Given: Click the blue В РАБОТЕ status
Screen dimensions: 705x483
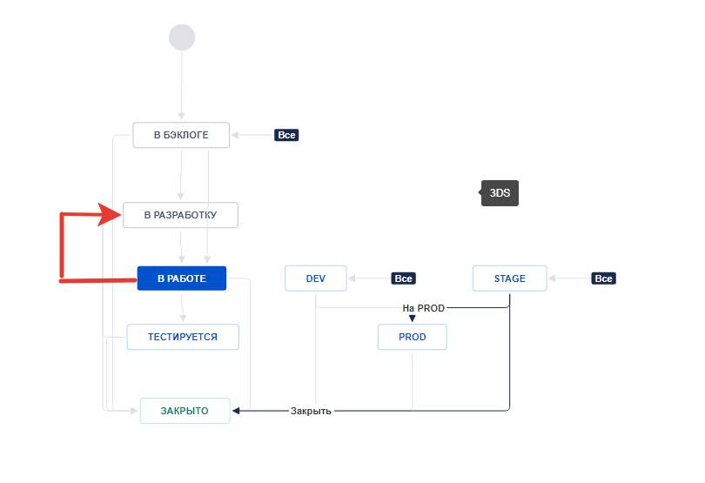Looking at the screenshot, I should [181, 278].
